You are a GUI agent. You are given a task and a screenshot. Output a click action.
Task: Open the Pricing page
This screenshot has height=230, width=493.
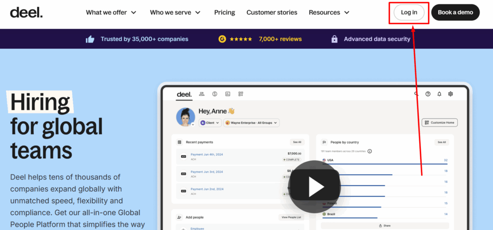(x=224, y=13)
